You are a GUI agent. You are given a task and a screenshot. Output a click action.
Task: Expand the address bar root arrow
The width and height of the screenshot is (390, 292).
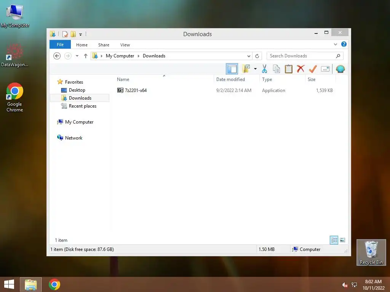tap(101, 56)
